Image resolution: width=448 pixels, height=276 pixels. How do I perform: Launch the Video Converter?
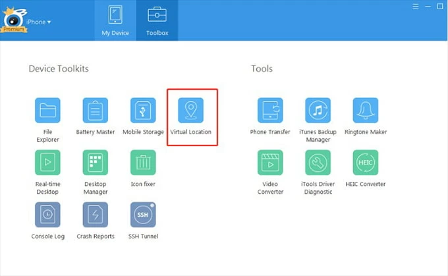click(270, 163)
